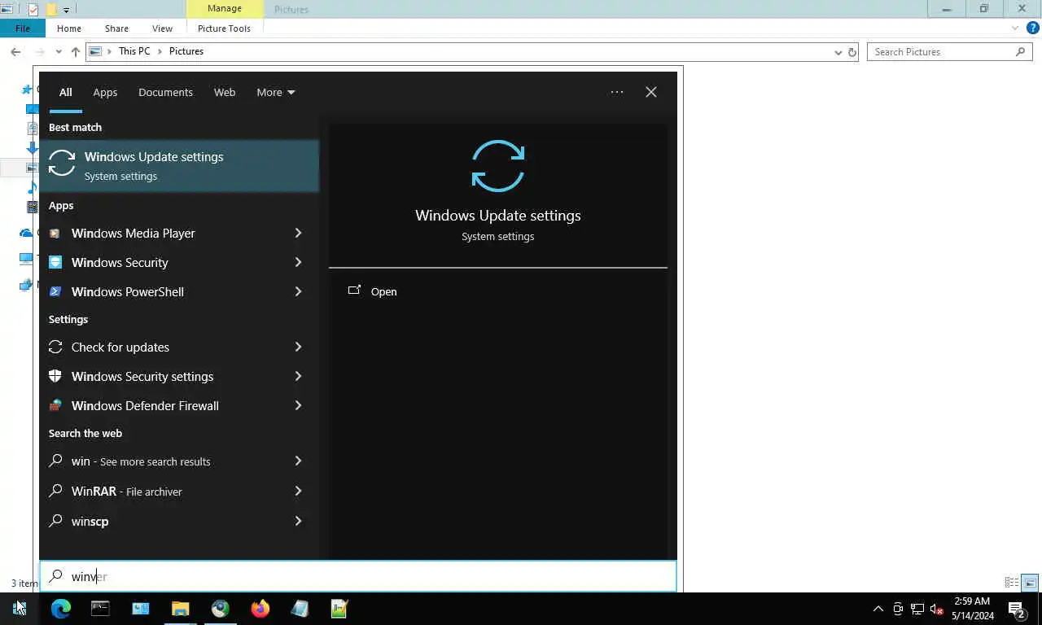Expand Windows Security settings options arrow
1042x625 pixels.
(x=298, y=377)
